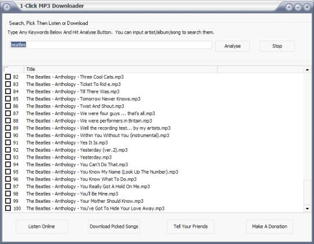Viewport: 314px width, 244px height.
Task: Click row number 93 in the list
Action: 16,157
